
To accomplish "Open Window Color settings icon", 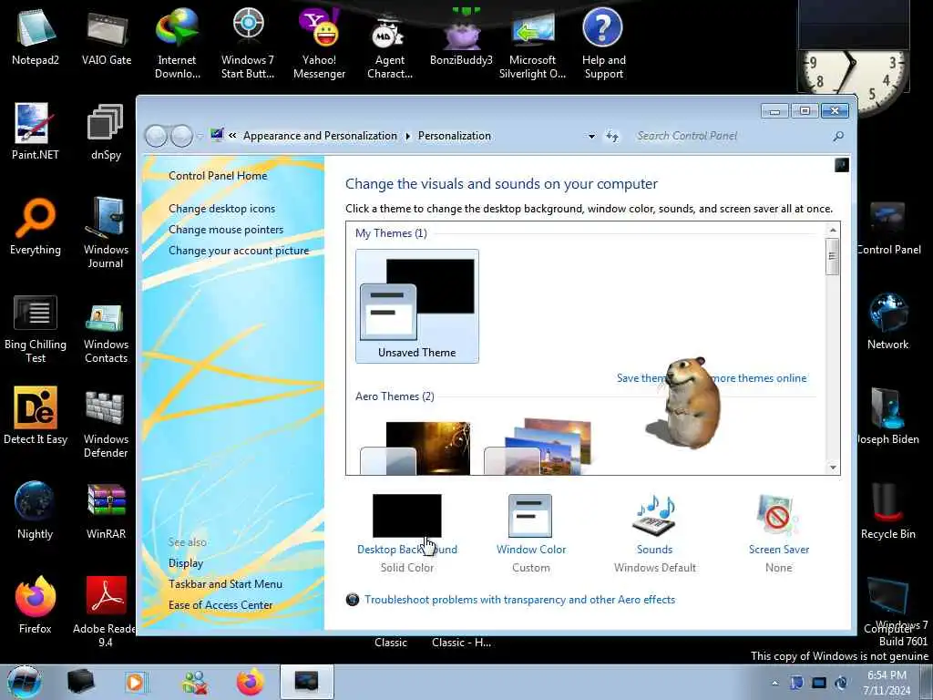I will click(x=530, y=516).
